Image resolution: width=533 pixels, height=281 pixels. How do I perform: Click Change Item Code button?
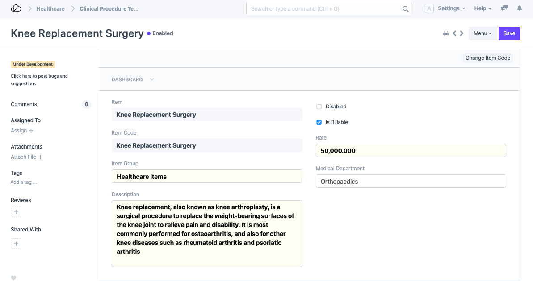click(x=487, y=58)
